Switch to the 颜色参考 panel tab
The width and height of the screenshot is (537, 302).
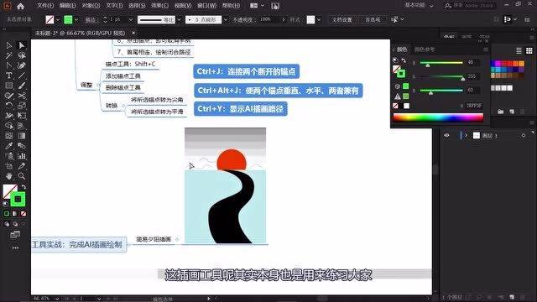425,49
